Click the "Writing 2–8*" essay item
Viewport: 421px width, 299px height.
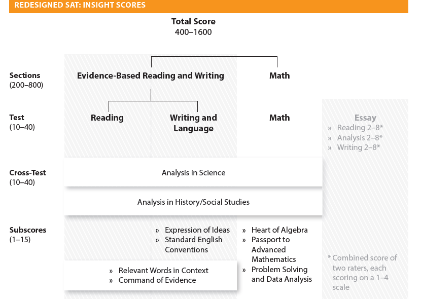pyautogui.click(x=358, y=147)
